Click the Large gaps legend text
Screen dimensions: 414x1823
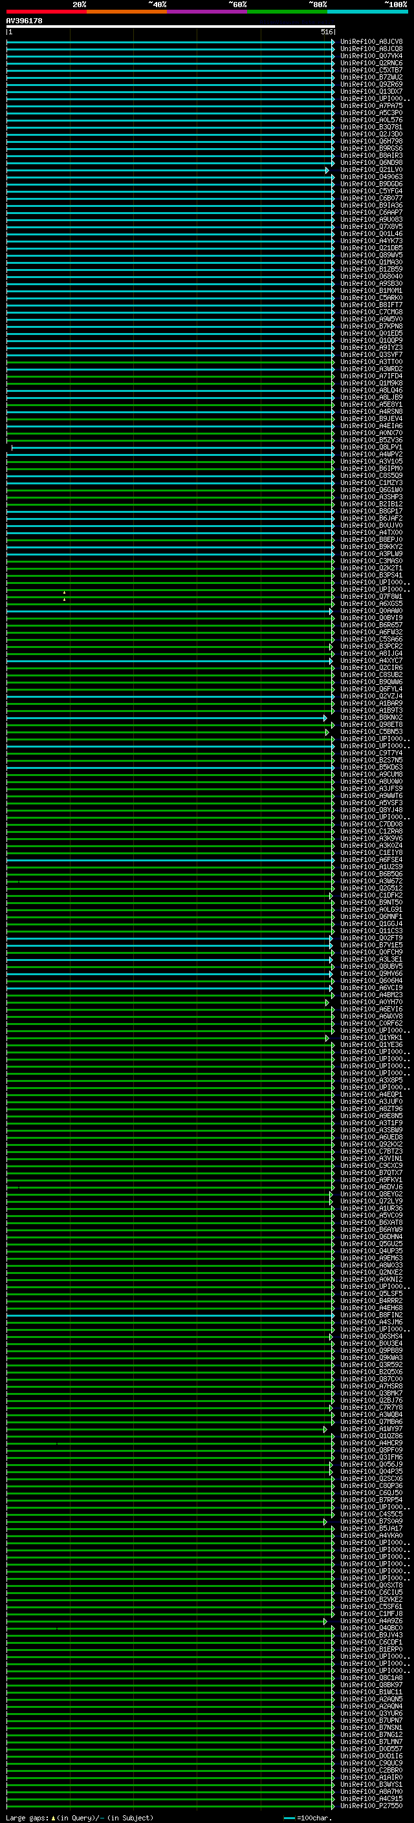pos(80,1817)
